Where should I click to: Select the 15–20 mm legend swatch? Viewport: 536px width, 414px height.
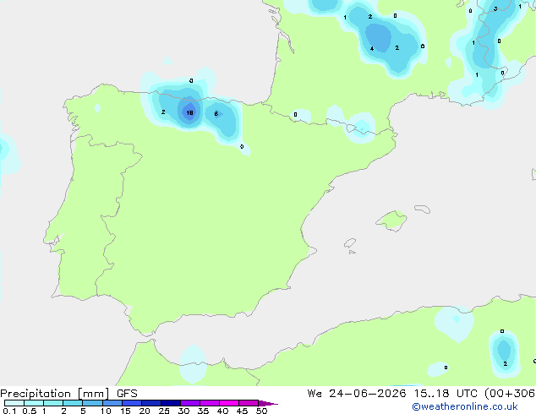(x=132, y=403)
